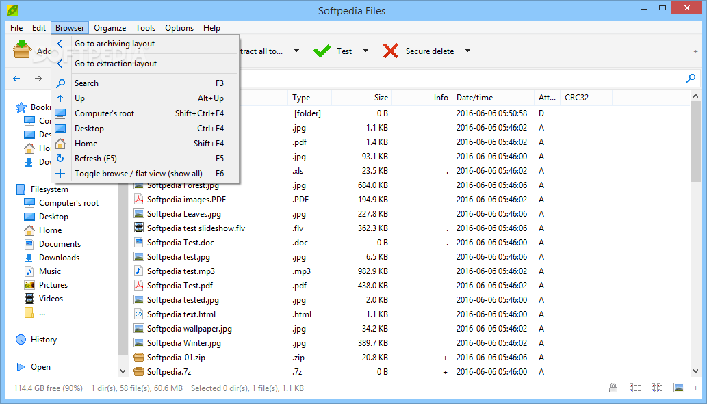Select Go to archiving layout

click(145, 44)
